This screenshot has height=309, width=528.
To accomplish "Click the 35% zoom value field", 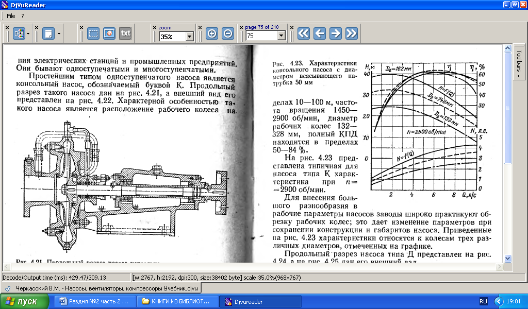I will point(172,37).
